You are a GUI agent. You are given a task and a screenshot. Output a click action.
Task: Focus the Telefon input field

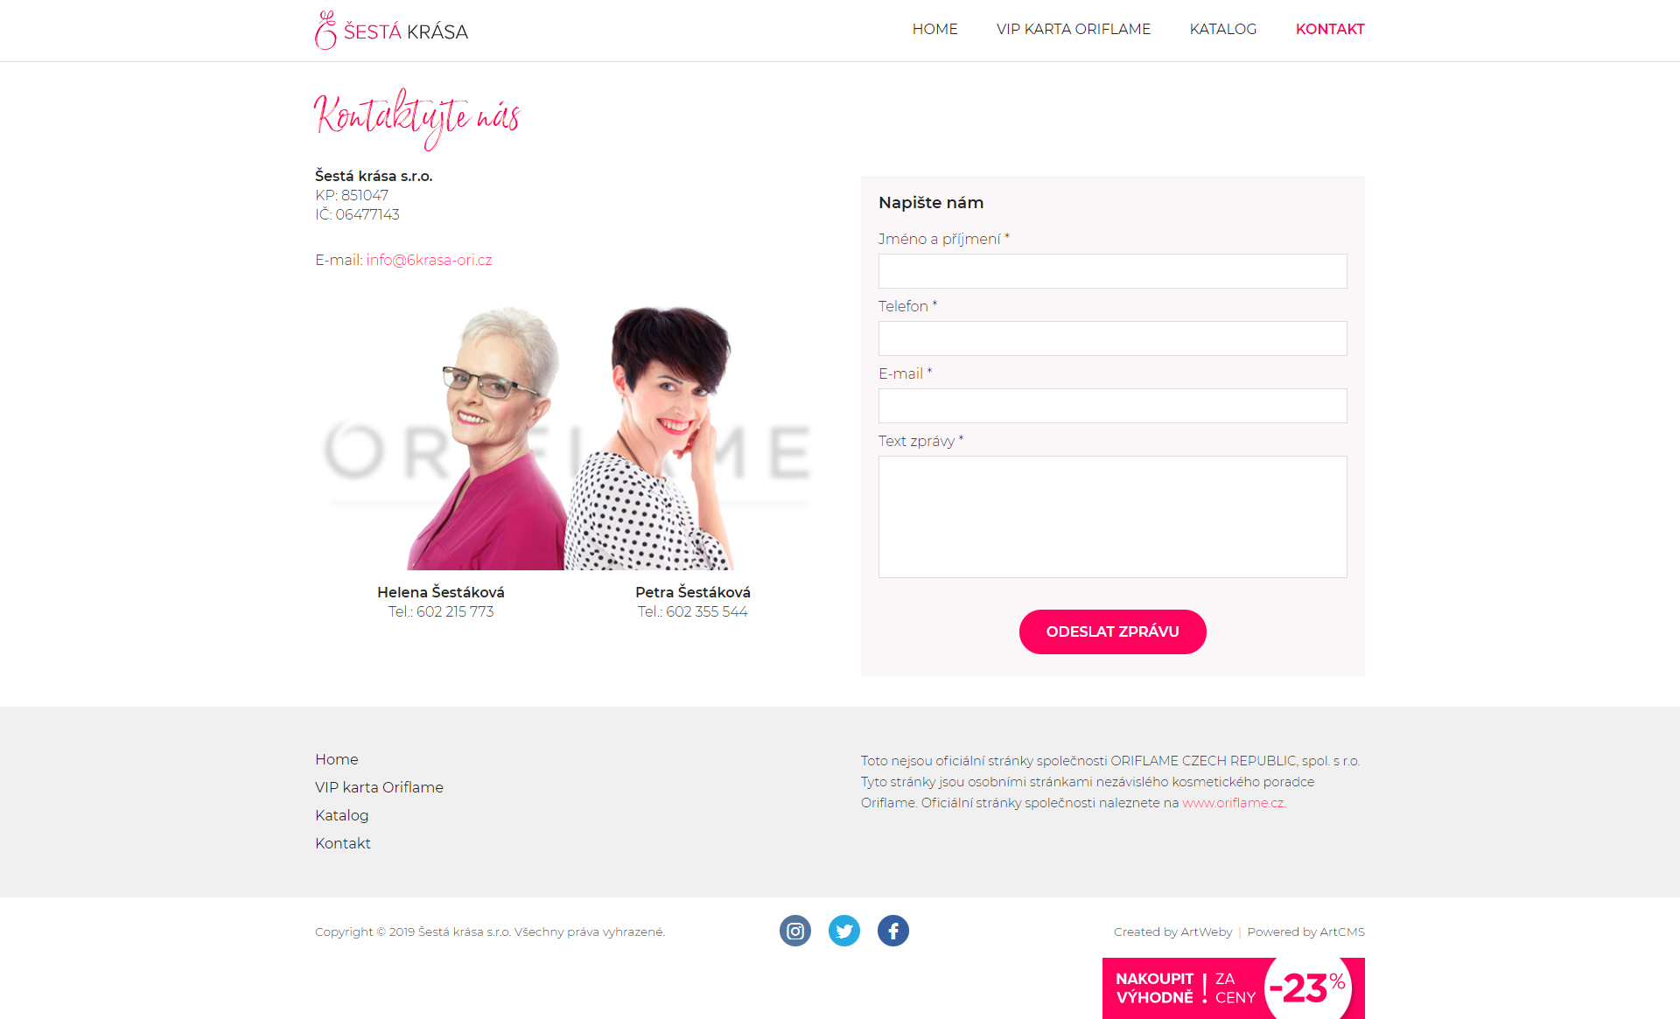[x=1113, y=339]
